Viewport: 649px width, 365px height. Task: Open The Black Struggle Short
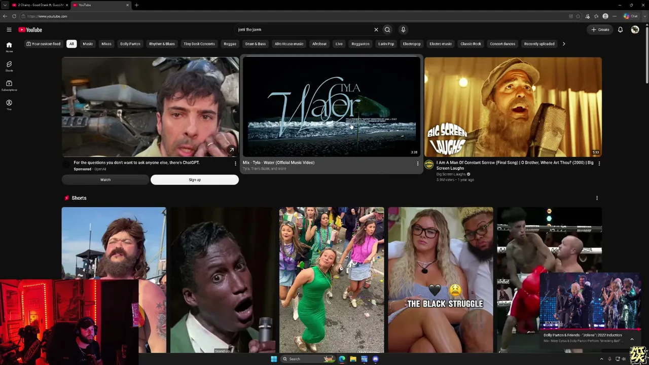441,280
